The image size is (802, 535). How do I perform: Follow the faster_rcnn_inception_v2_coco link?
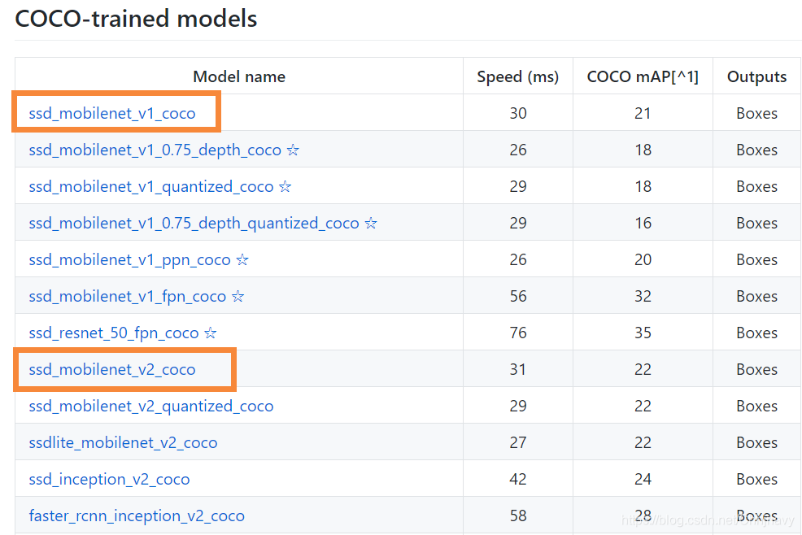[x=137, y=515]
